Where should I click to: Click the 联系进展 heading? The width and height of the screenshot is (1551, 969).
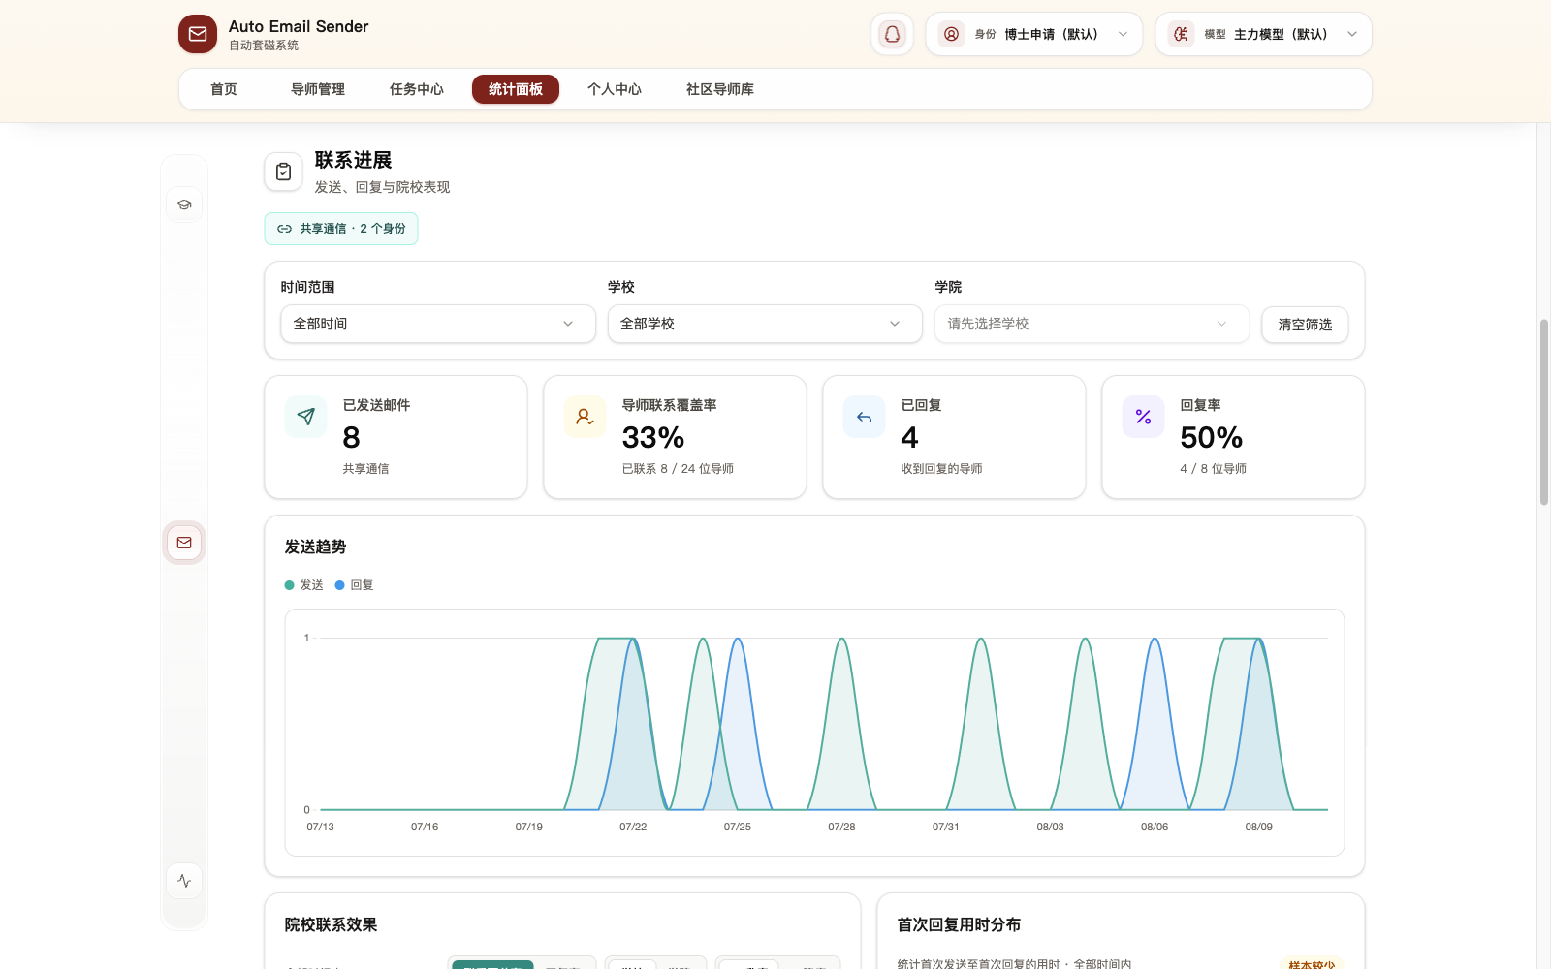point(354,160)
